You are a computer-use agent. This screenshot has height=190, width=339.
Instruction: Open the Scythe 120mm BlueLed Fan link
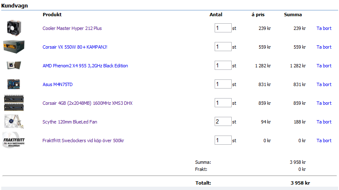coord(70,122)
